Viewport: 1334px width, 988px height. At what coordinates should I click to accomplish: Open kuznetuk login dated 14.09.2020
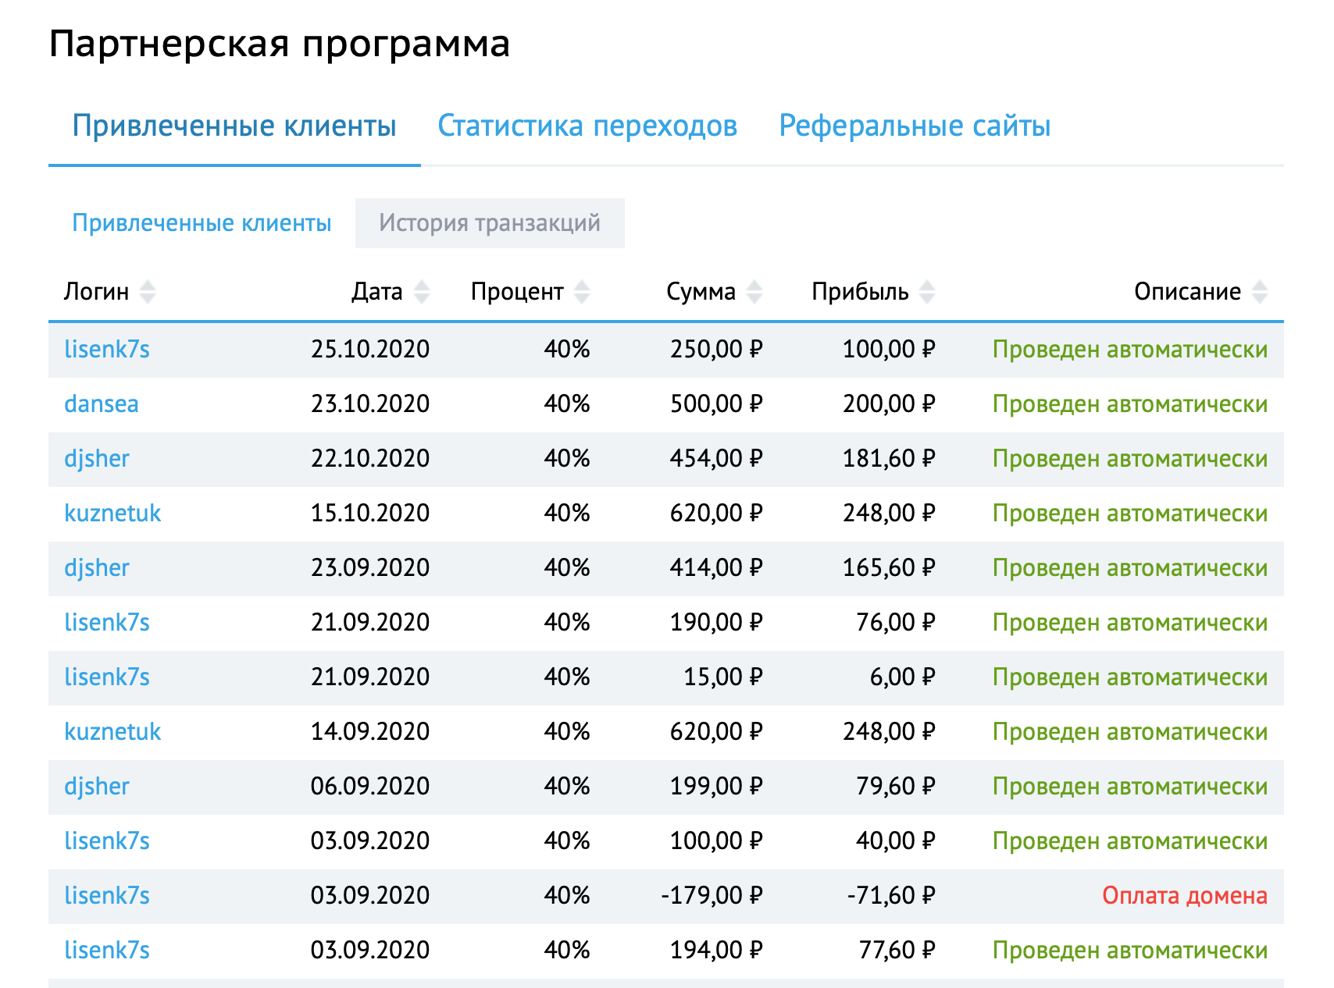pos(112,732)
